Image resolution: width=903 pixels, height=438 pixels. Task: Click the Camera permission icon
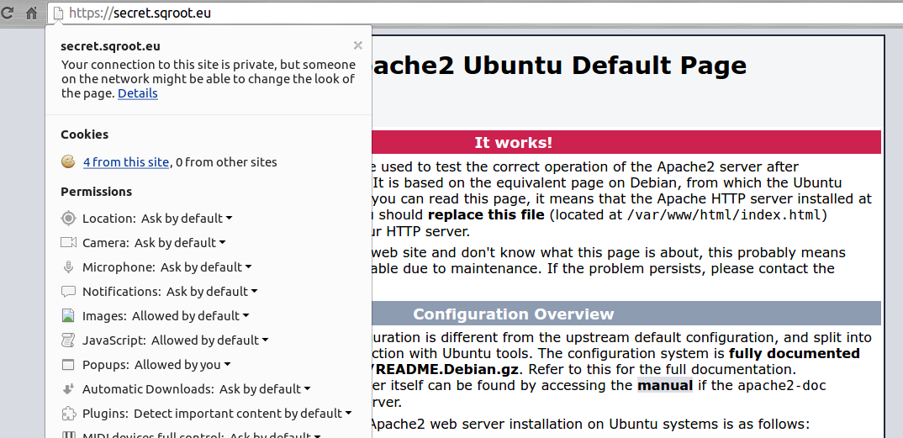(x=69, y=242)
